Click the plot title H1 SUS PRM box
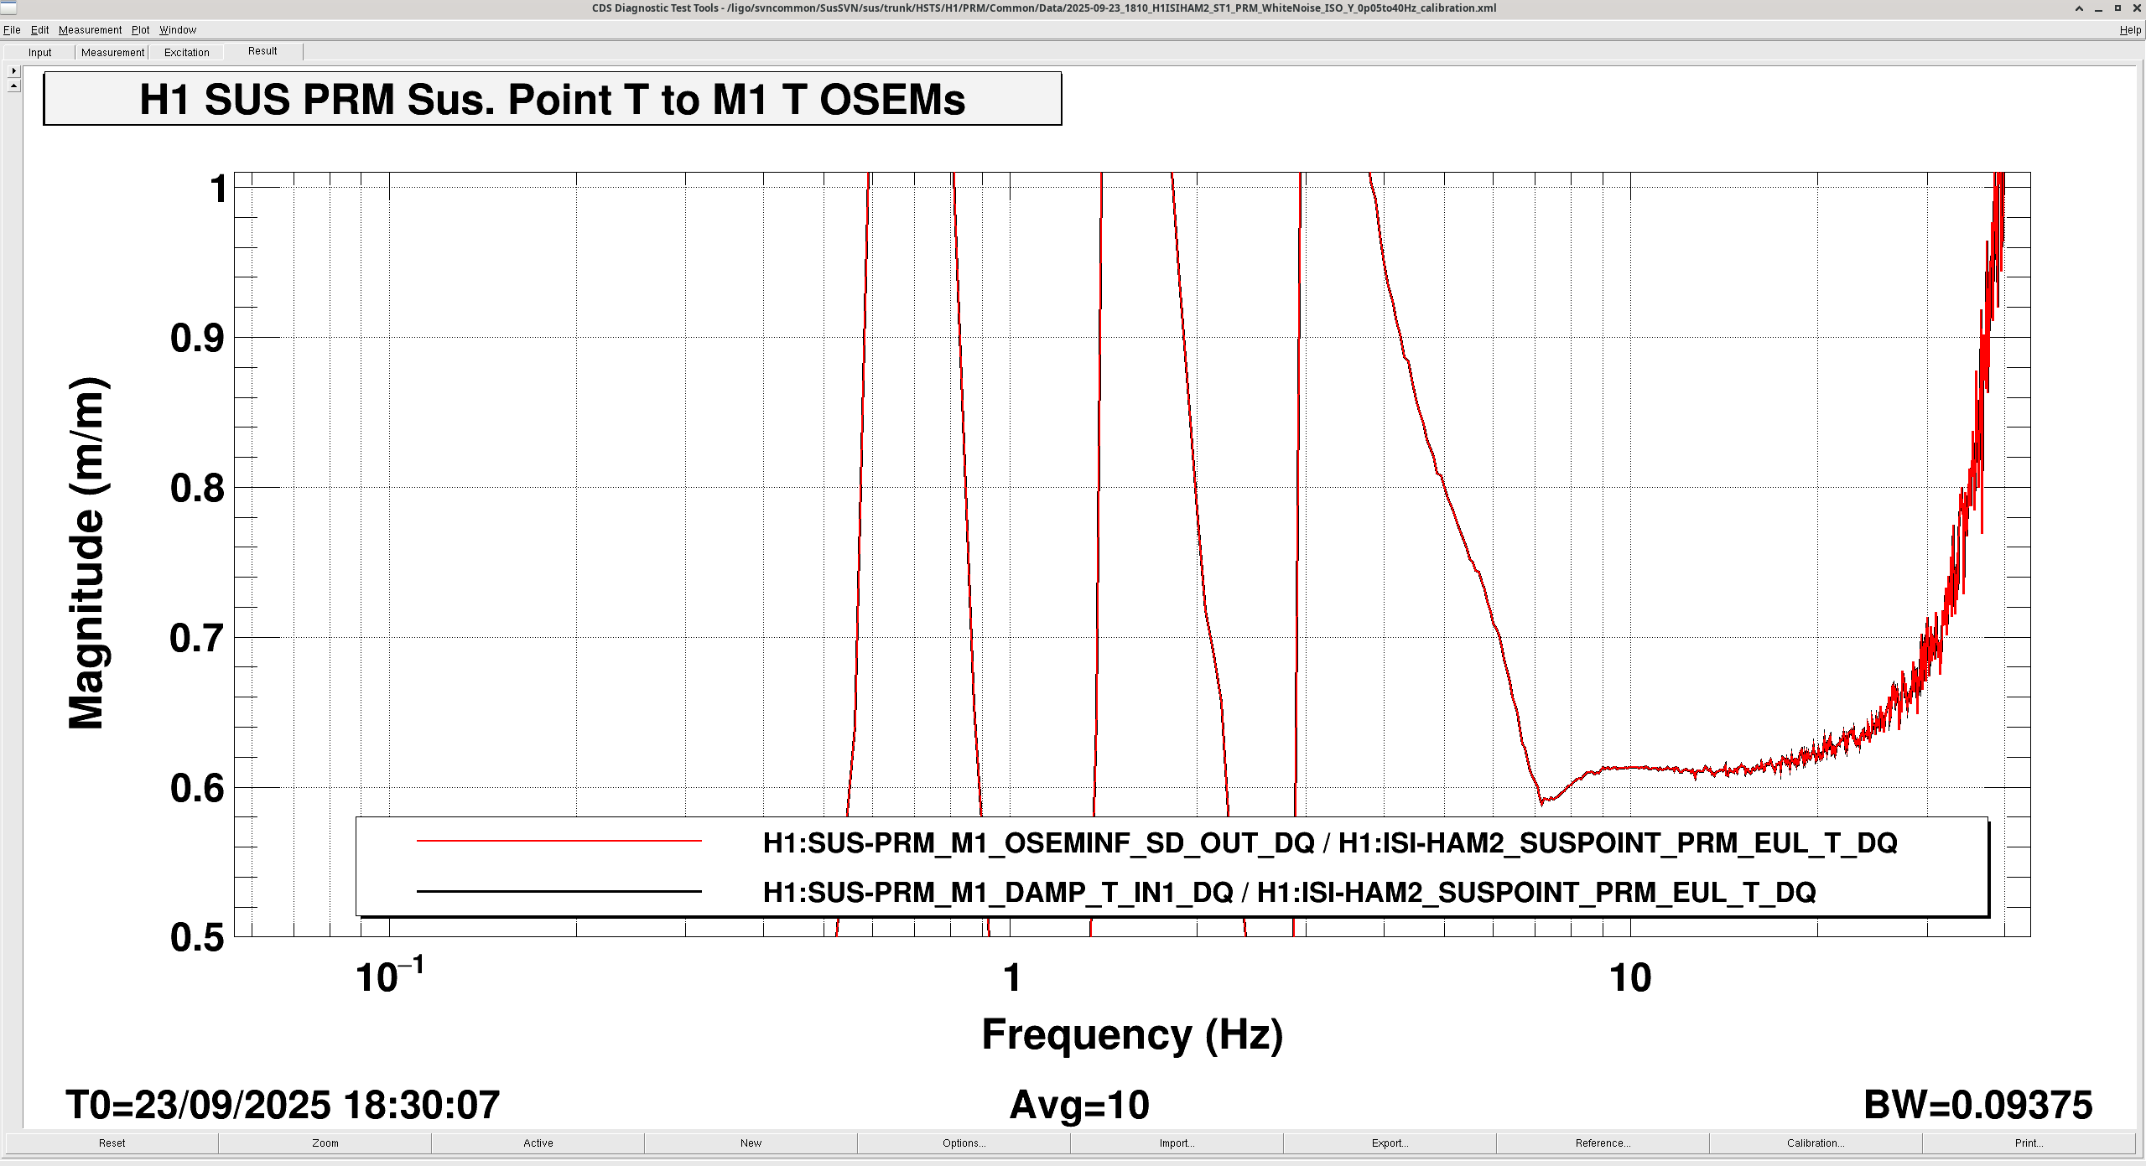The width and height of the screenshot is (2146, 1166). click(552, 99)
